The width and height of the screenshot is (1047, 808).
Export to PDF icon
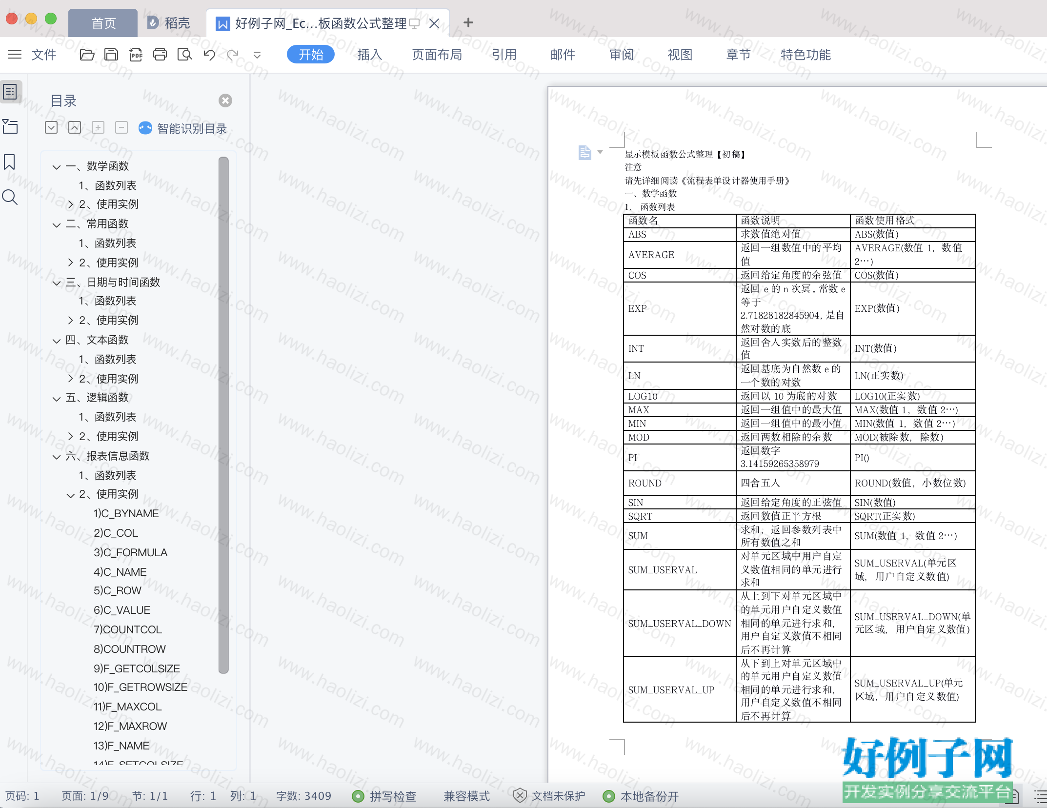coord(136,55)
